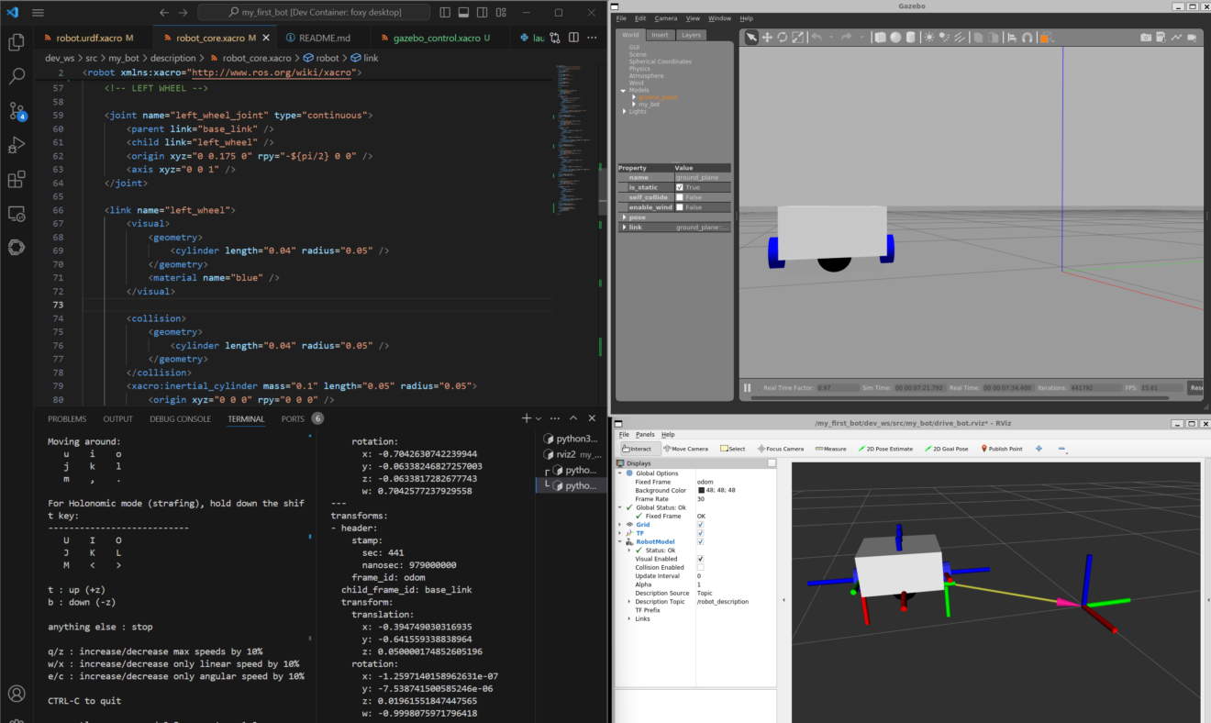Collapse the Models tree in Gazebo

tap(623, 90)
